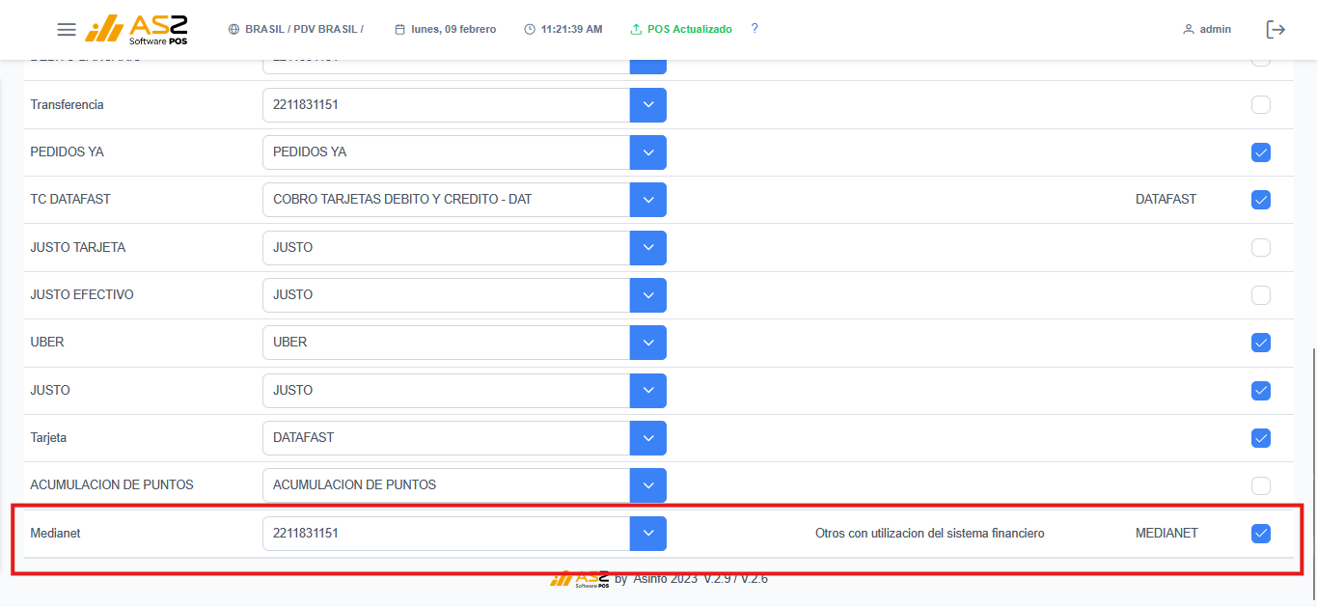Click the admin username label
The height and width of the screenshot is (607, 1317).
click(1216, 30)
